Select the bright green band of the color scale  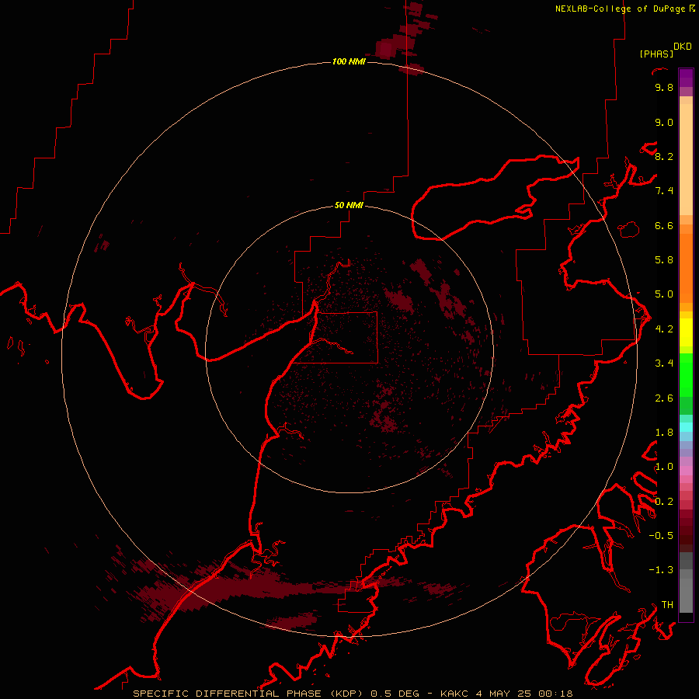[x=686, y=375]
